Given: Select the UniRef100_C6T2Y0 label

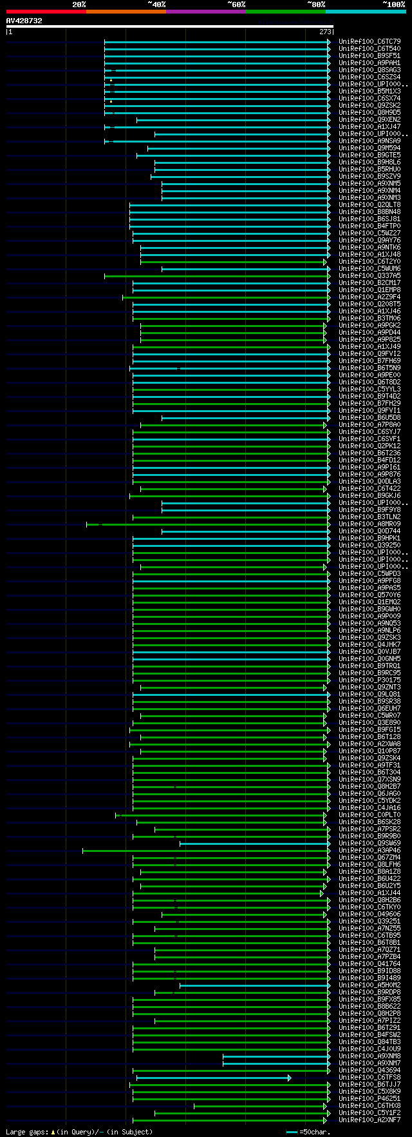Looking at the screenshot, I should pos(370,262).
